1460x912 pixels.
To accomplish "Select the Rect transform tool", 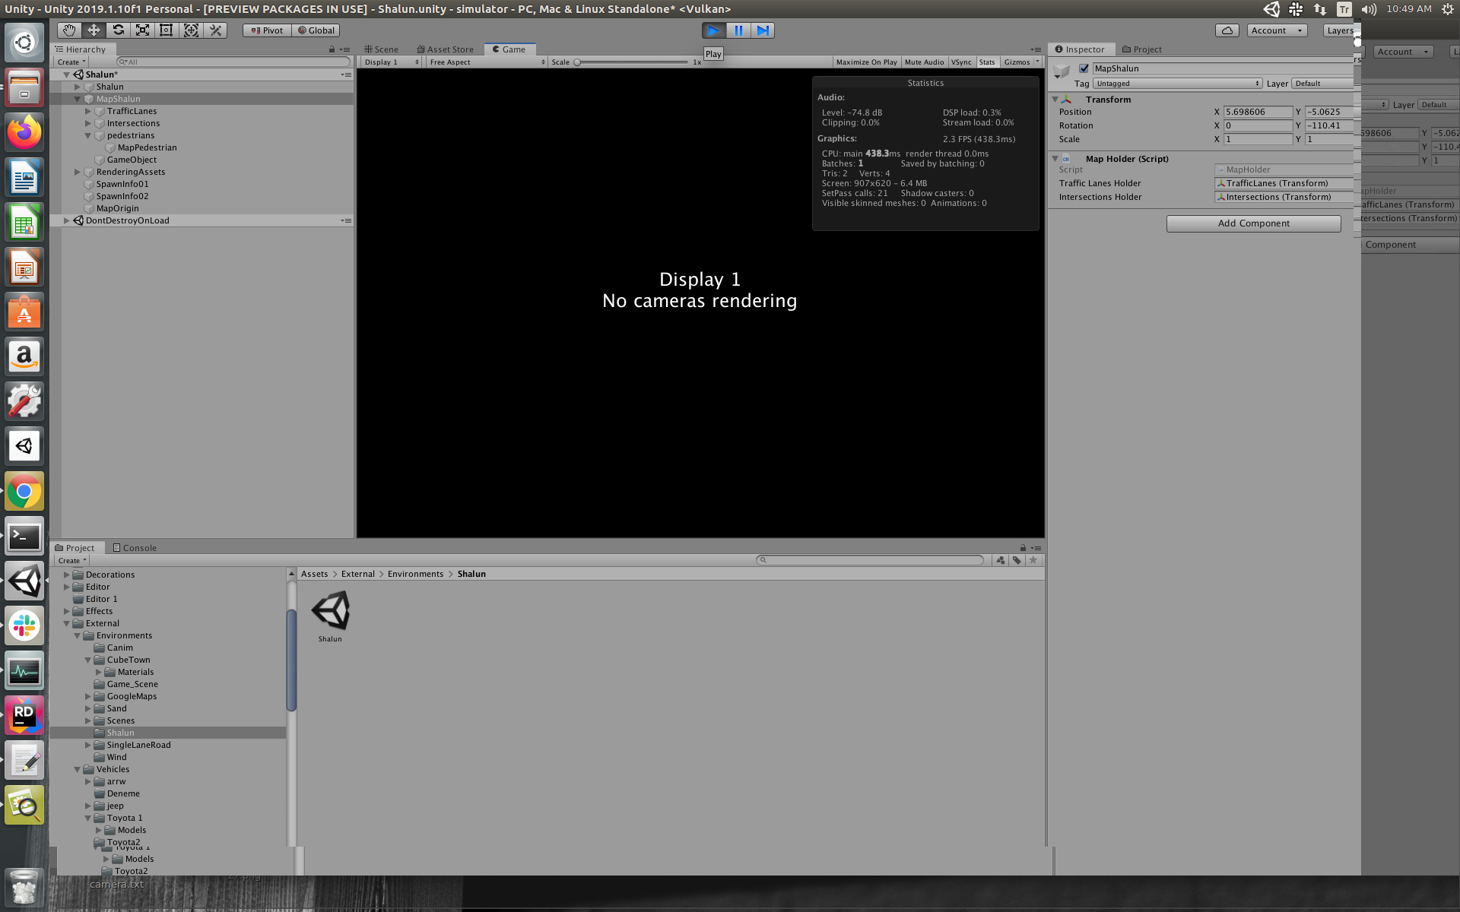I will (167, 30).
